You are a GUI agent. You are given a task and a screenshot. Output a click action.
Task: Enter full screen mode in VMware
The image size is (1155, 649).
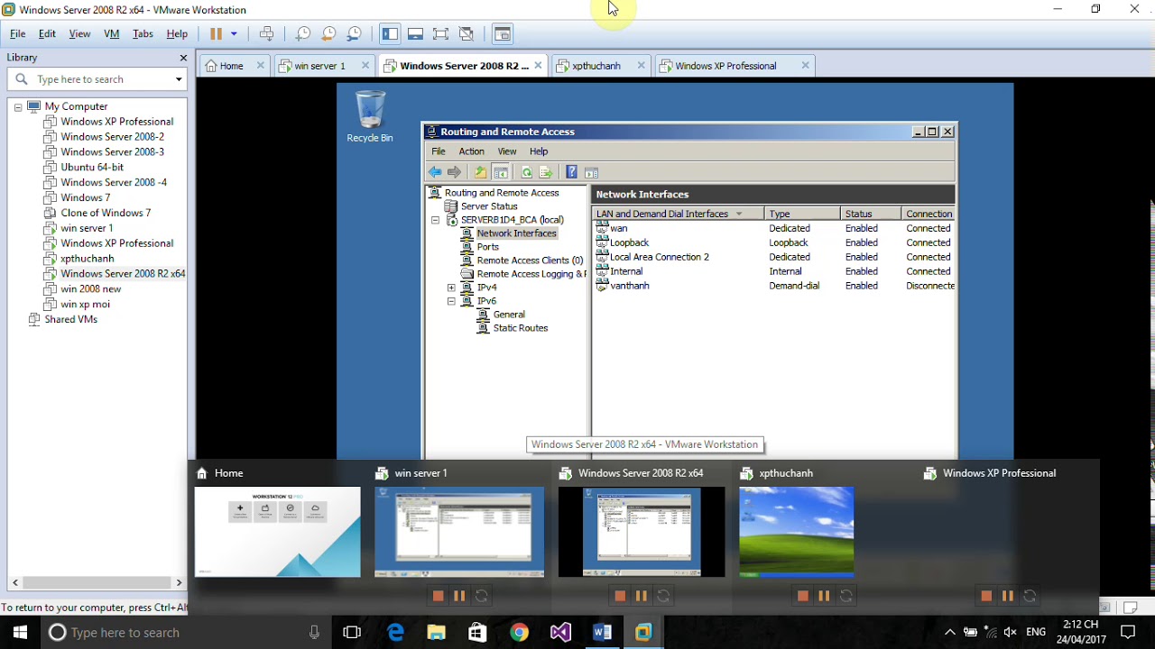[440, 34]
